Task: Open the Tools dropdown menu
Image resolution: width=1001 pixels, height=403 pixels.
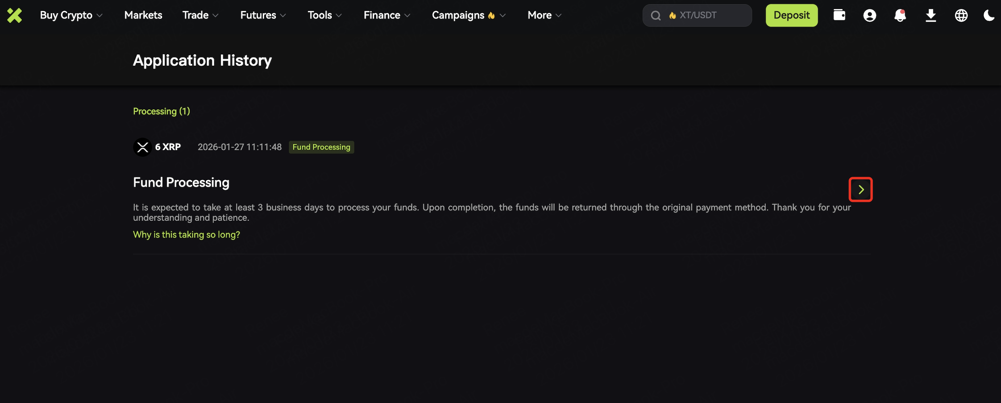Action: [324, 15]
